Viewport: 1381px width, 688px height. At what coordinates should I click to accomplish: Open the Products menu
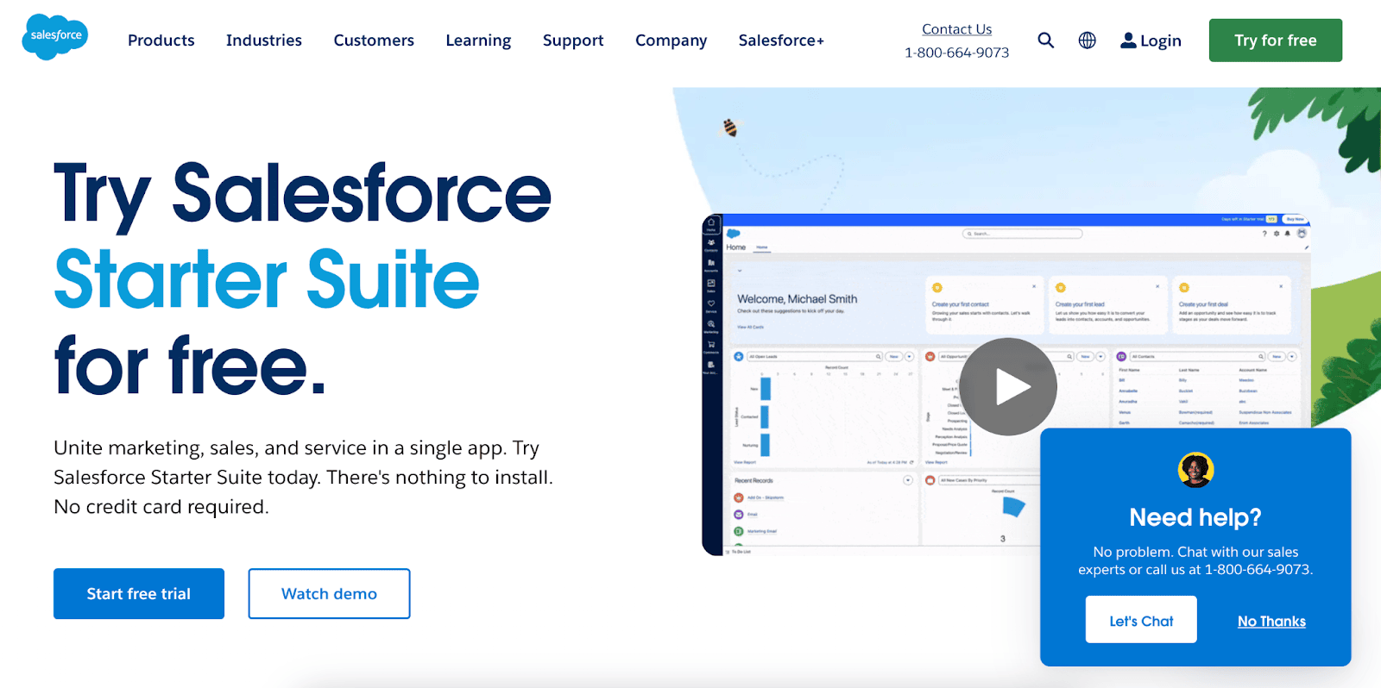point(161,41)
